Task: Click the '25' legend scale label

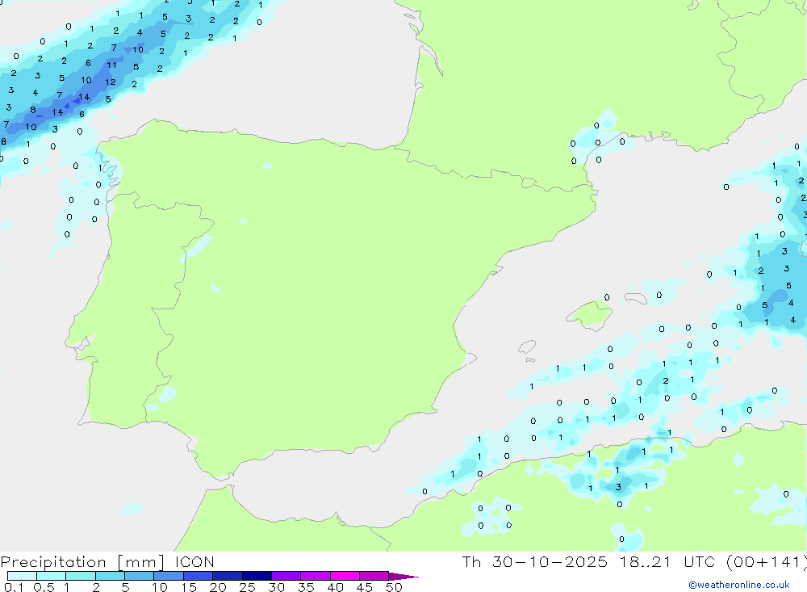Action: [x=247, y=587]
